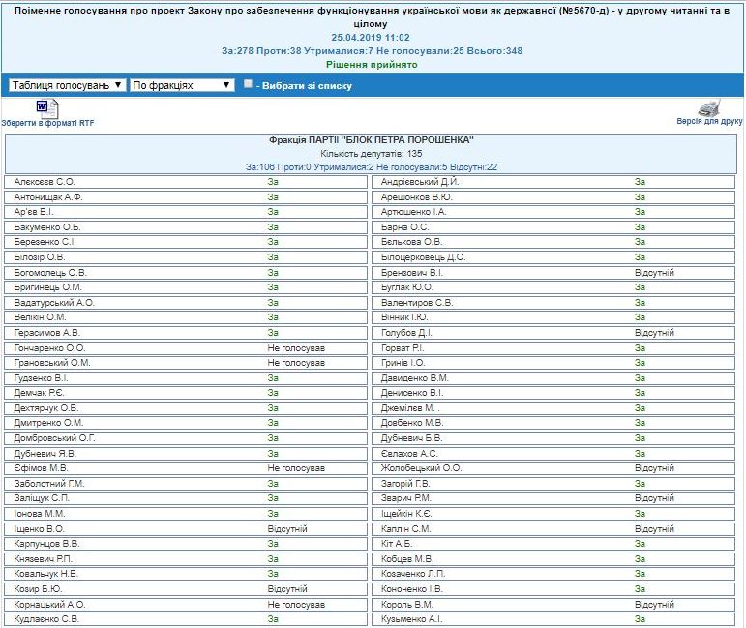Screen dimensions: 746x628
Task: Click the printer icon for print version
Action: (709, 107)
